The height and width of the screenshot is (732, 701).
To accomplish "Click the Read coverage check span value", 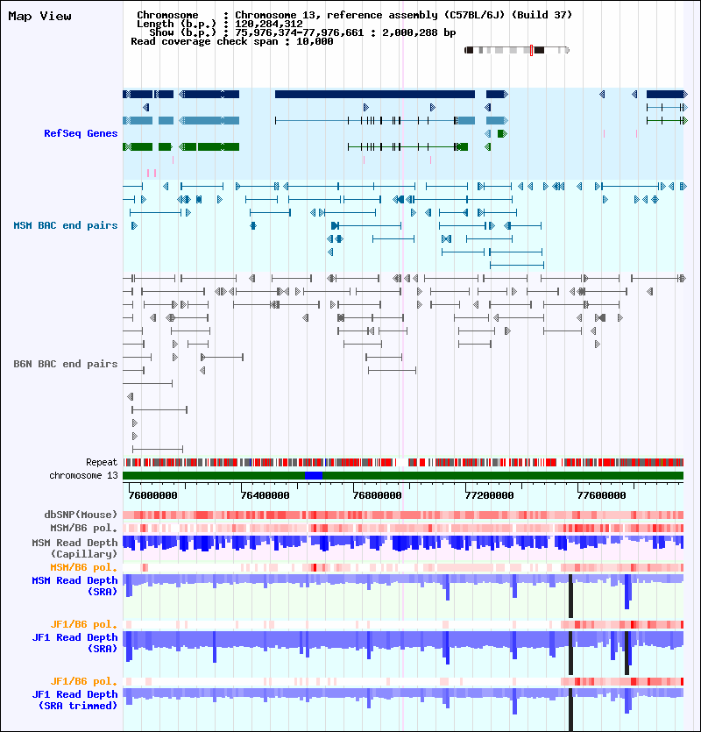I will pyautogui.click(x=315, y=41).
